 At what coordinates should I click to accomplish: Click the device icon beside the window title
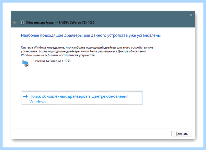tap(22, 23)
